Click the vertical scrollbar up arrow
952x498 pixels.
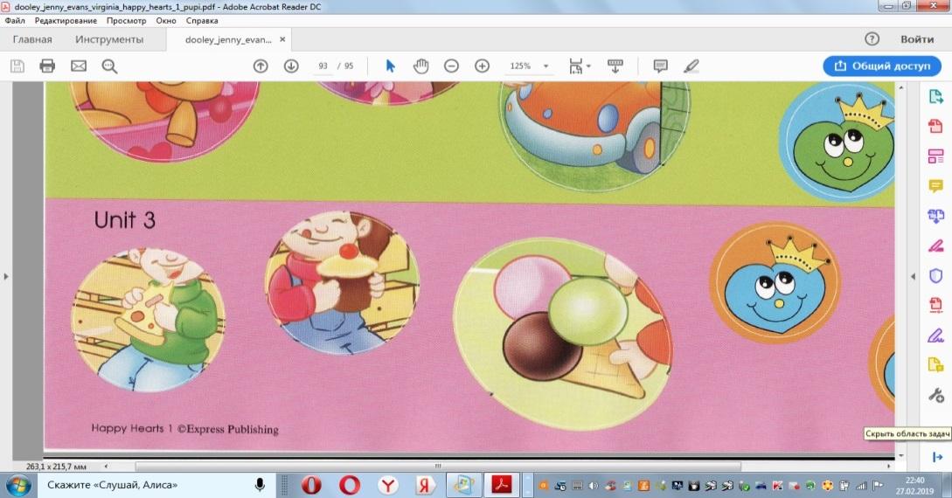point(901,87)
